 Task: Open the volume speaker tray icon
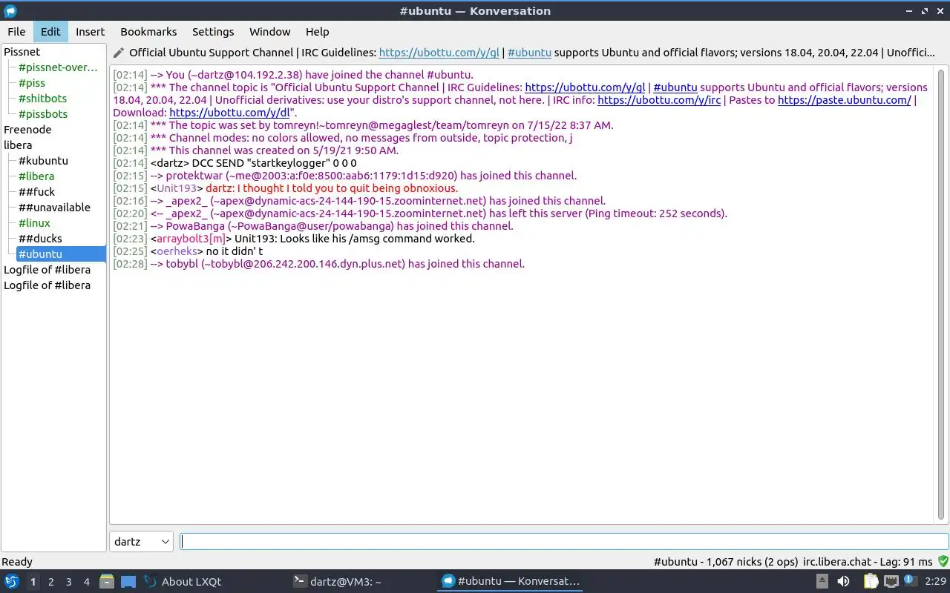(843, 582)
